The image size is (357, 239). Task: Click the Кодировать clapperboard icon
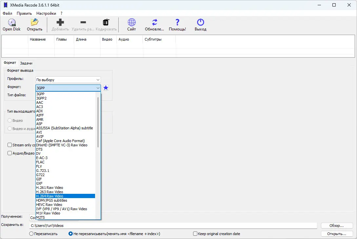point(106,22)
